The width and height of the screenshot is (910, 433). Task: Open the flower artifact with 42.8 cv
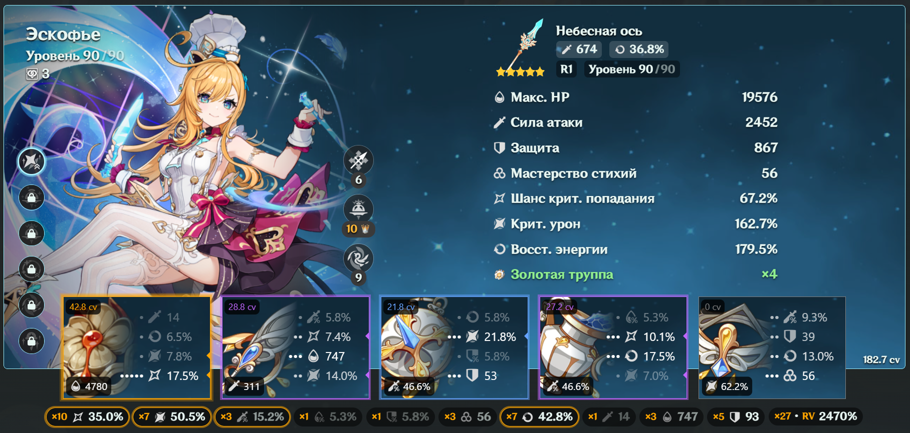[136, 347]
